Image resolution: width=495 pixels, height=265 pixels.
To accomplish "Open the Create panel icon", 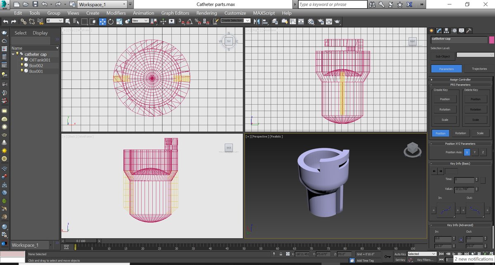I will (431, 30).
